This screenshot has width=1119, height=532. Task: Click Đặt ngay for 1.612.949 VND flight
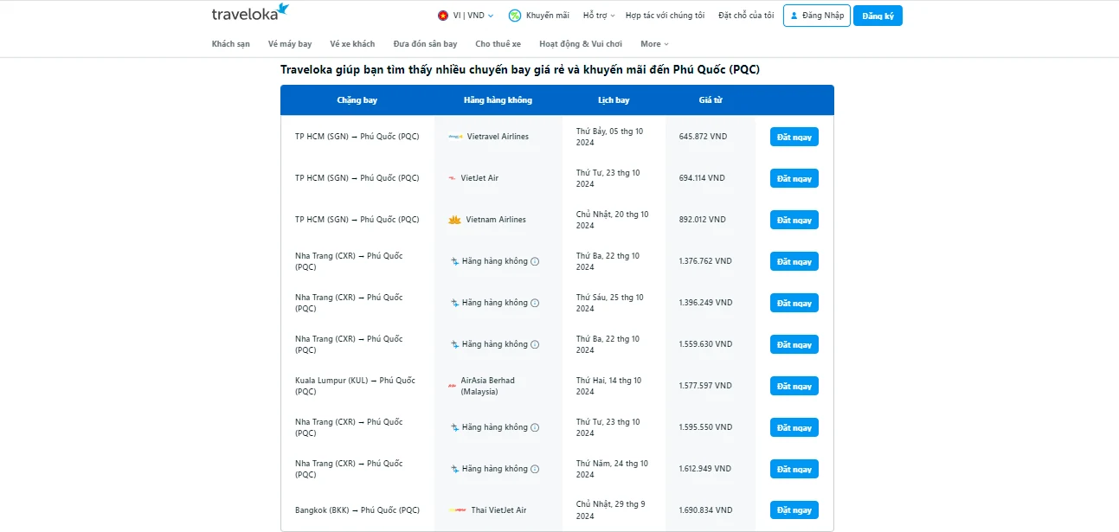[x=794, y=469]
